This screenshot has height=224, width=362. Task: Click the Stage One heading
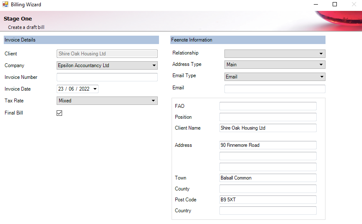[x=18, y=19]
